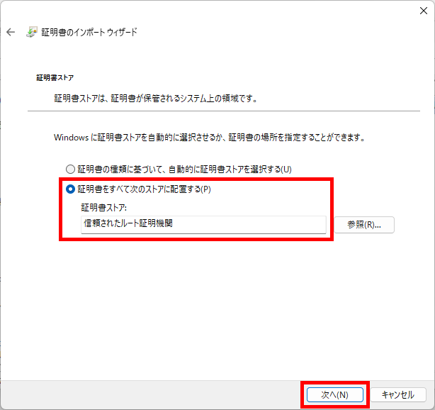Click the 証明書ストア input field
This screenshot has height=410, width=435.
tap(203, 224)
